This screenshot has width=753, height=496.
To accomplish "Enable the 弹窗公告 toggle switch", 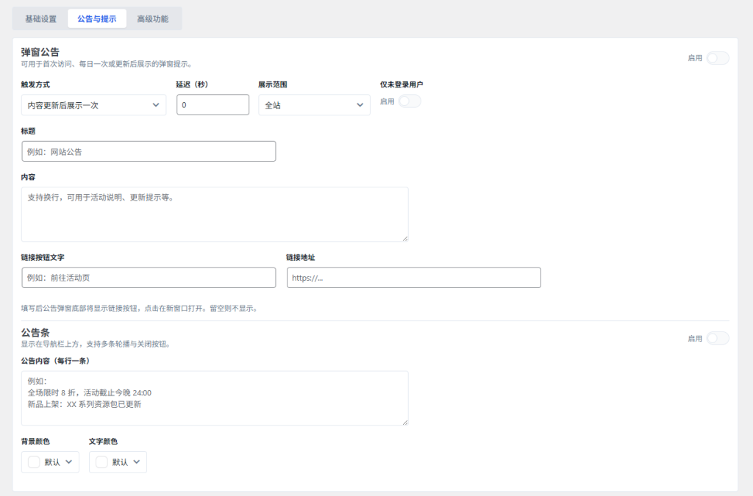I will click(717, 58).
